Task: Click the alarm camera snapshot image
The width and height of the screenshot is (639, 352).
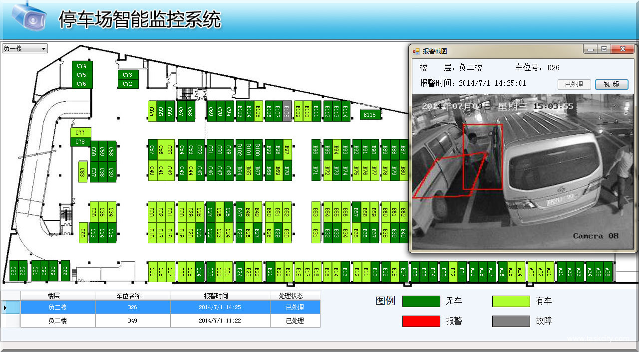Action: pyautogui.click(x=521, y=172)
